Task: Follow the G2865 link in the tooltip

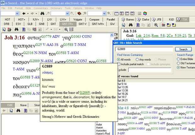Action: pyautogui.click(x=85, y=93)
